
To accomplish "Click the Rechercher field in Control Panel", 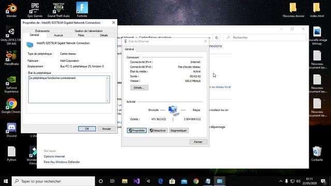I will coord(264,38).
